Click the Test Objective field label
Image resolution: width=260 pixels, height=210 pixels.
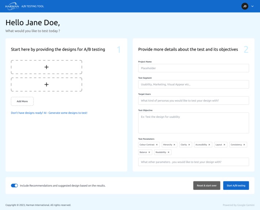[145, 110]
